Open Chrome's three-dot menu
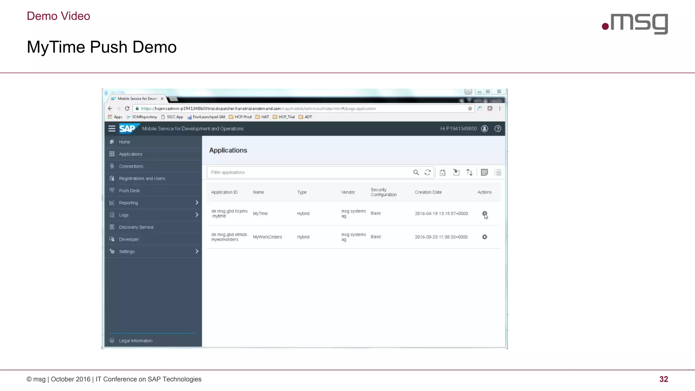Viewport: 695px width, 391px height. click(x=500, y=109)
